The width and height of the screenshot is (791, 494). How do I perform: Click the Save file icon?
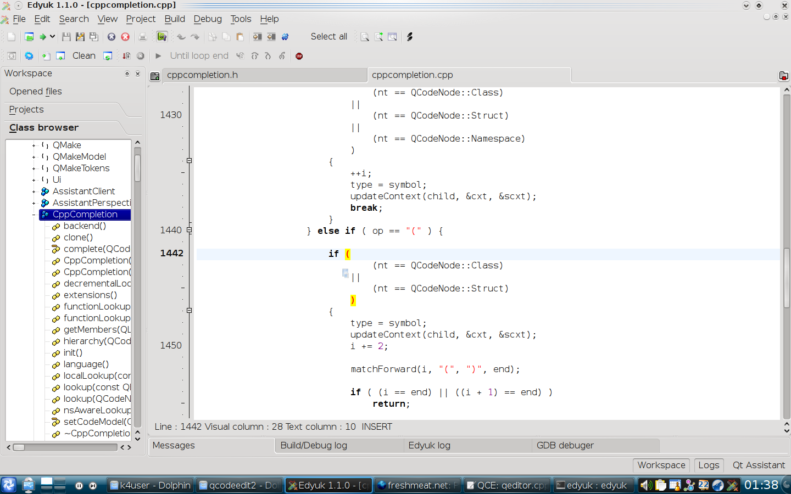(x=66, y=37)
